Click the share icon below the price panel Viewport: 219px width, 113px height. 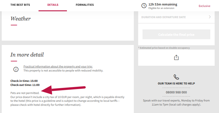tap(176, 57)
